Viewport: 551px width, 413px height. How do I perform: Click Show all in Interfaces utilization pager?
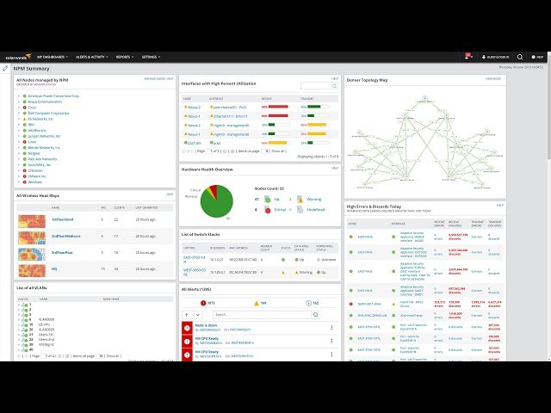coord(277,151)
